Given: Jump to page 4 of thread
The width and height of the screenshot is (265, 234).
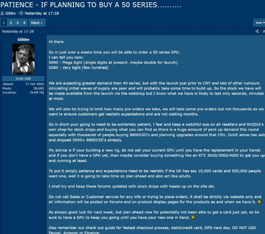Looking at the screenshot, I should [x=24, y=23].
